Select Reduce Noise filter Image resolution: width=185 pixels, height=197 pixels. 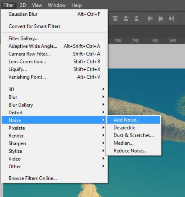[134, 151]
